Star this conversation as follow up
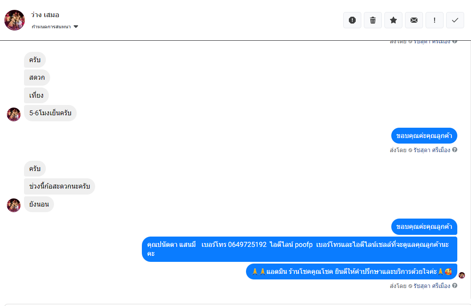 [x=393, y=20]
